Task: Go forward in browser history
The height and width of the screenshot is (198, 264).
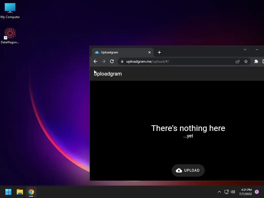Action: coord(104,61)
